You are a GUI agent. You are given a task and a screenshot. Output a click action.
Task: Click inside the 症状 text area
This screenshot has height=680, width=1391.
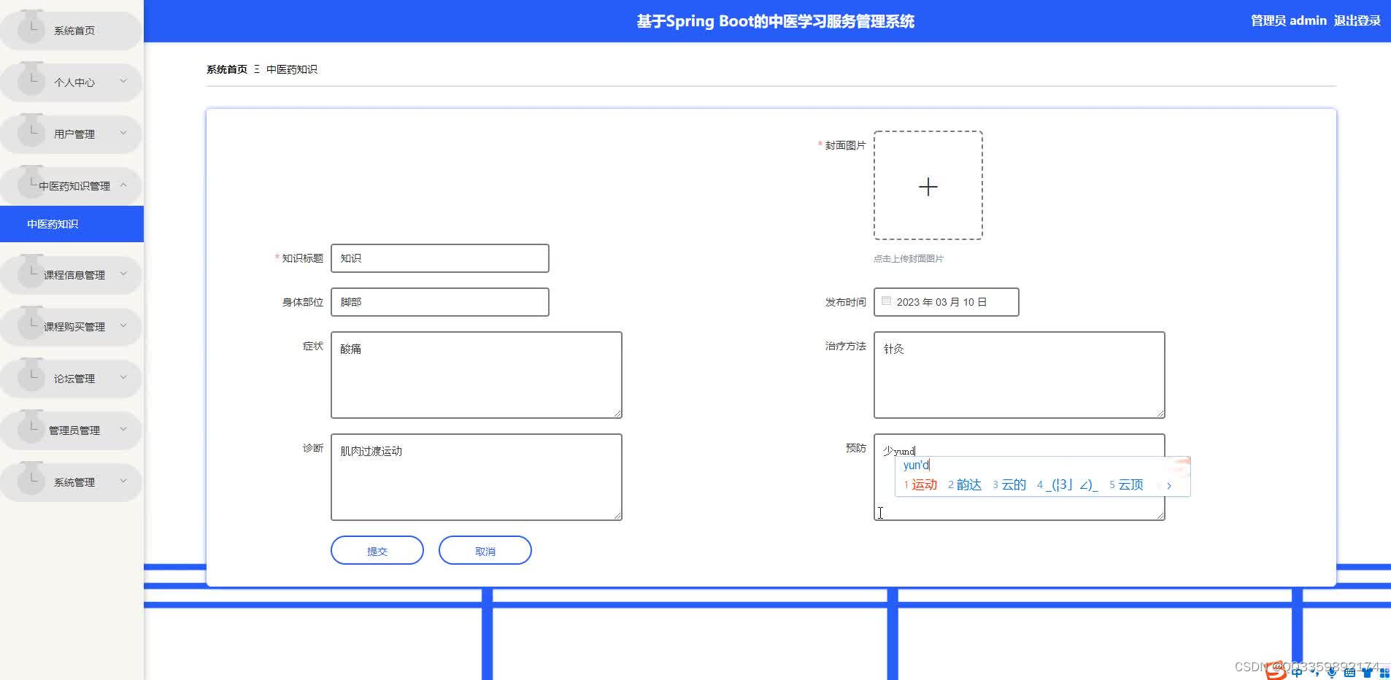(x=477, y=375)
